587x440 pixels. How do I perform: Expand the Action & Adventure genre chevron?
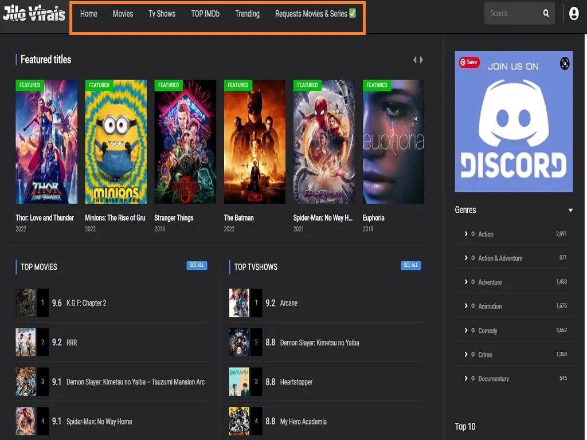[x=465, y=258]
